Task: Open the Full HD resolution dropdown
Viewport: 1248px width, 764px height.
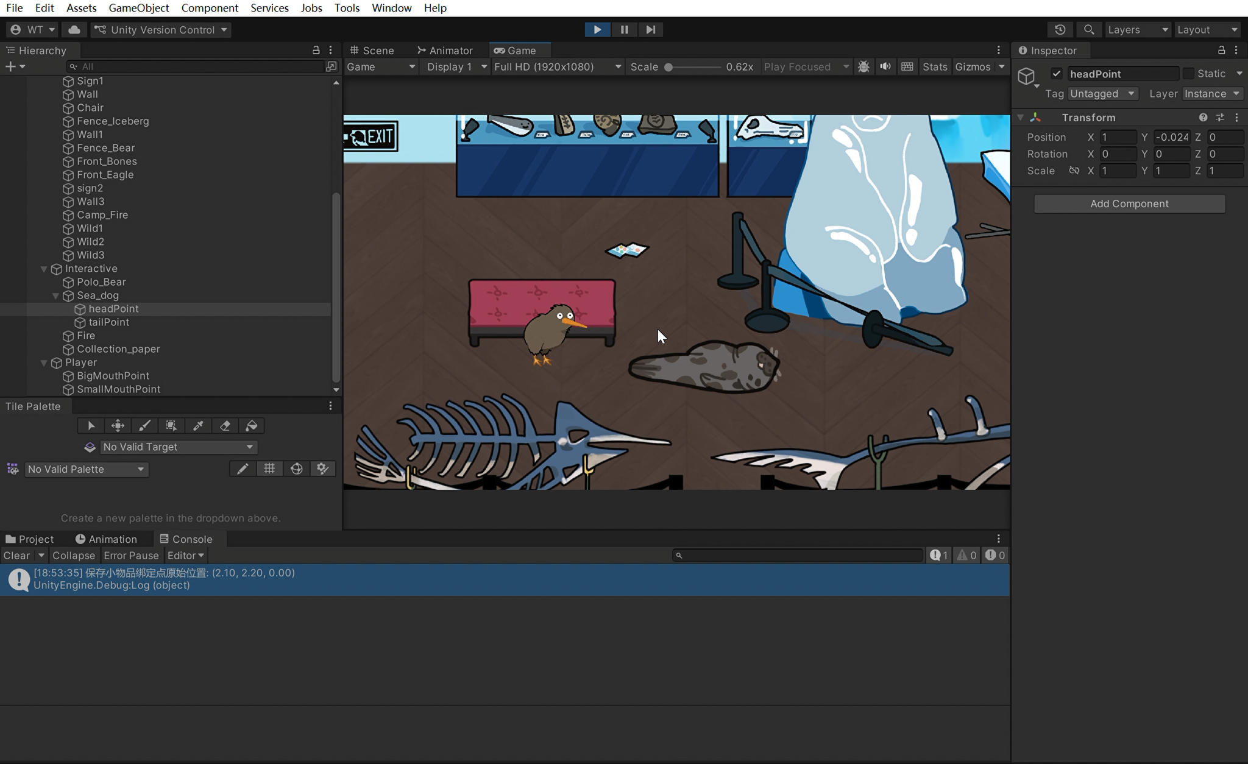Action: tap(557, 66)
